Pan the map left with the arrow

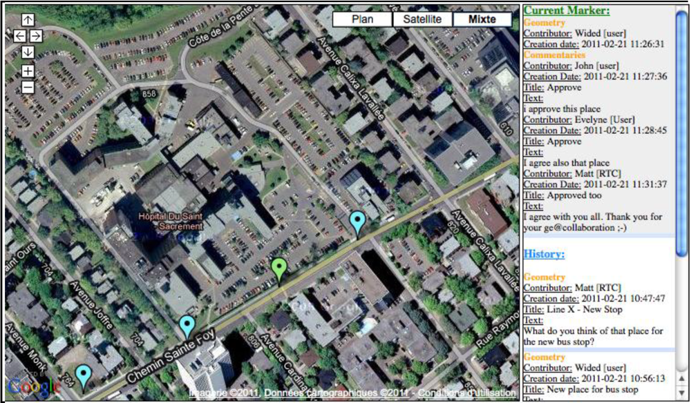[19, 36]
